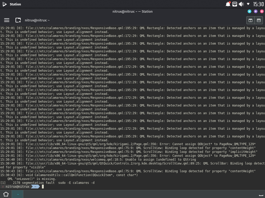The height and width of the screenshot is (198, 265).
Task: Expand the system tray caret arrow
Action: point(248,4)
